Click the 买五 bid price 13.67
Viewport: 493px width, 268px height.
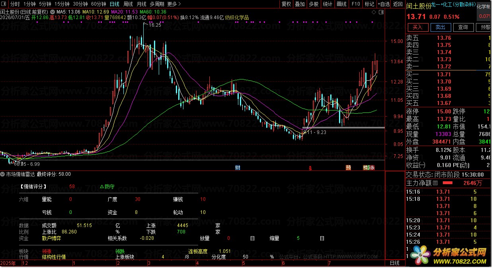click(x=444, y=103)
